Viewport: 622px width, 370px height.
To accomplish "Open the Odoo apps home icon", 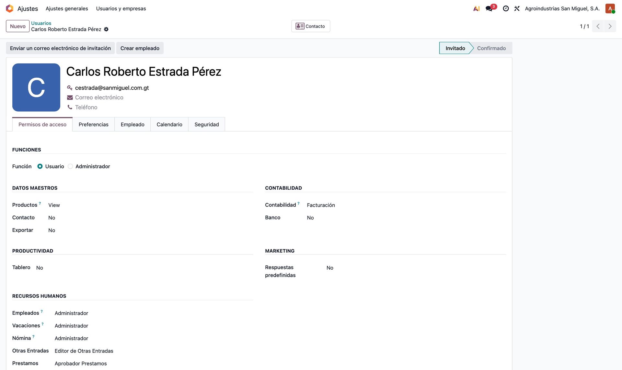I will (10, 8).
